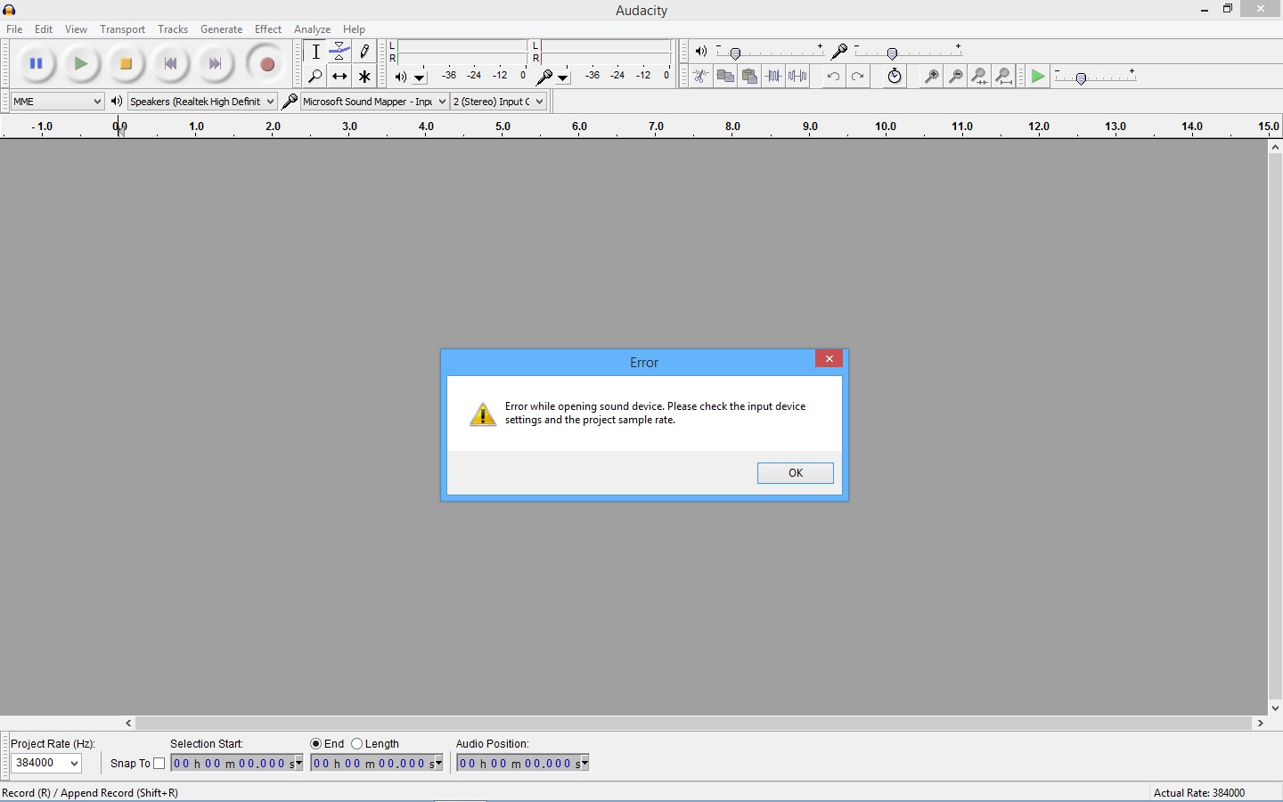The height and width of the screenshot is (802, 1283).
Task: Click the output volume slider handle
Action: 735,53
